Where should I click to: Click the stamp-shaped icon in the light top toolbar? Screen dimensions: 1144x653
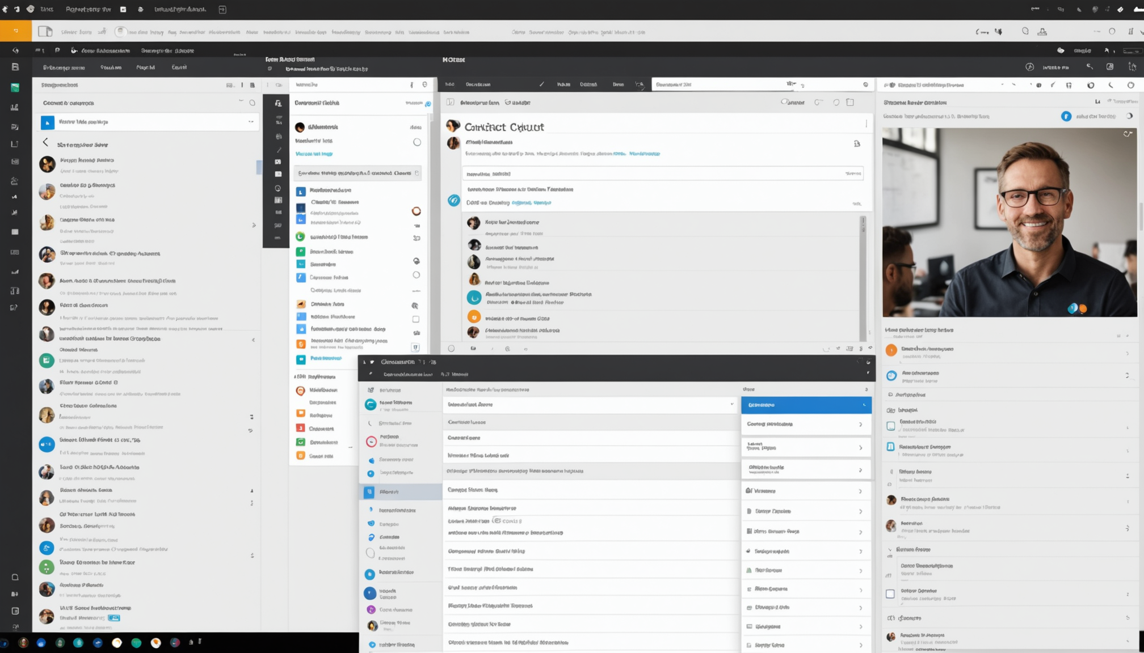coord(1042,32)
